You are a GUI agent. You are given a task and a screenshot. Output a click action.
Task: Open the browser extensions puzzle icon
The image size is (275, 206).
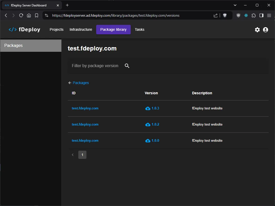tap(254, 15)
